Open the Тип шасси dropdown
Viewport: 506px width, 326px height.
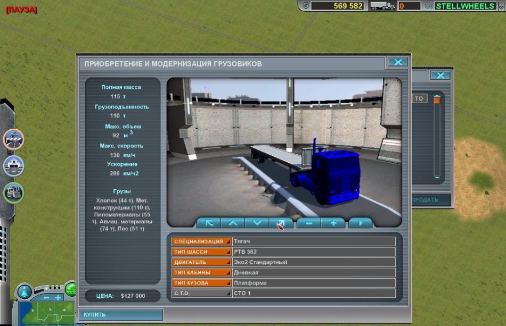click(x=202, y=252)
